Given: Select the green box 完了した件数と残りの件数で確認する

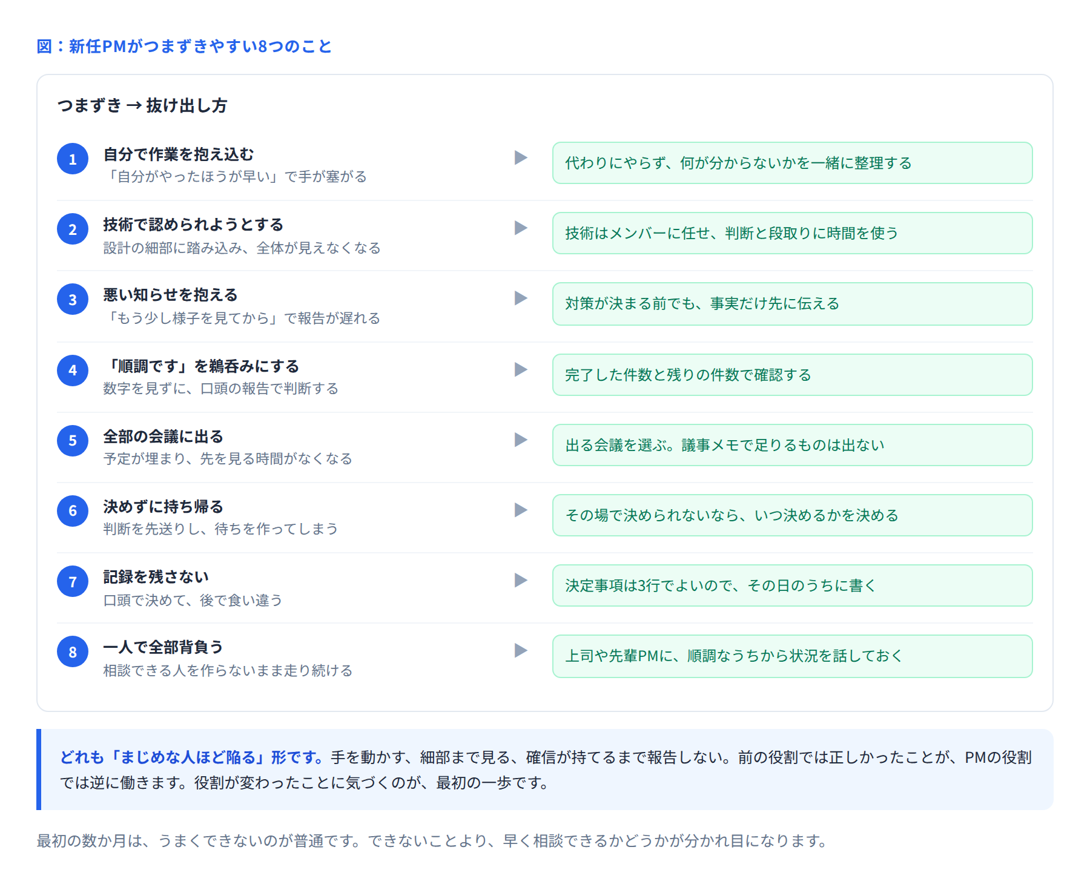Looking at the screenshot, I should [792, 375].
